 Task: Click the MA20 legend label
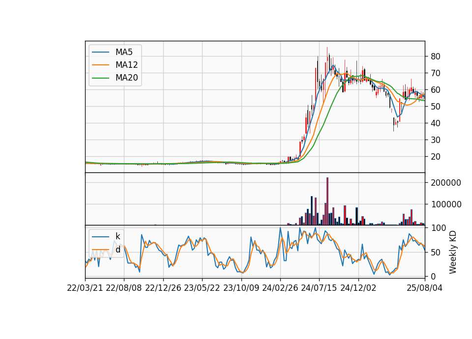pyautogui.click(x=126, y=78)
